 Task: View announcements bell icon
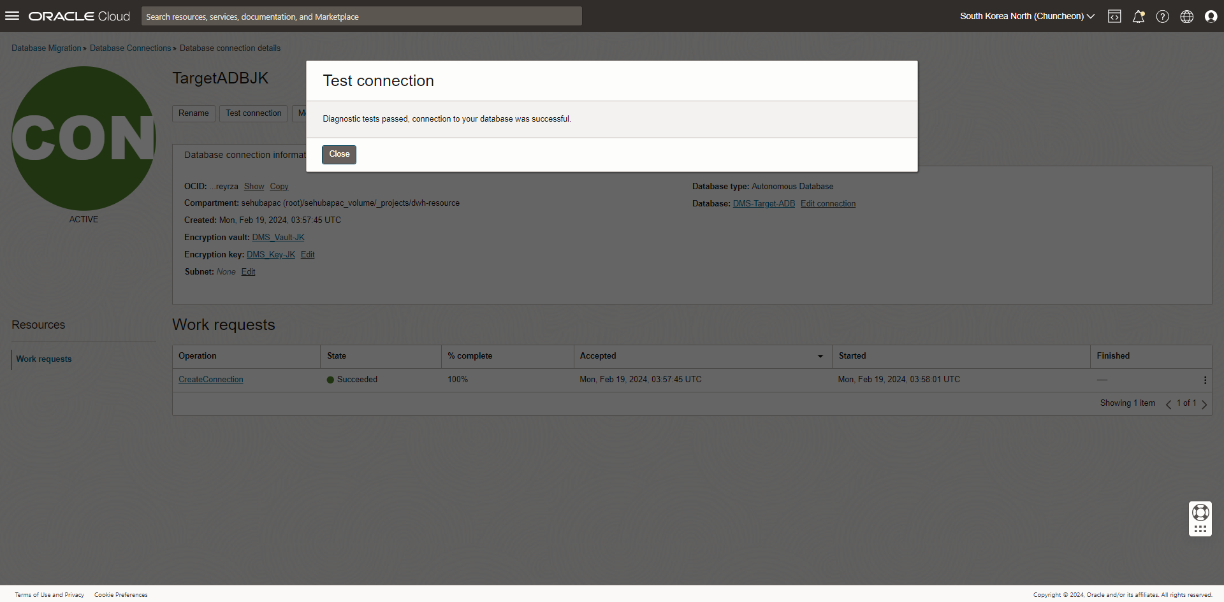1139,17
